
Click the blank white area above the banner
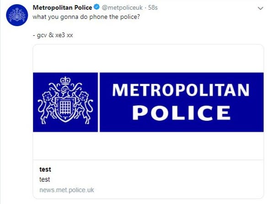[148, 59]
